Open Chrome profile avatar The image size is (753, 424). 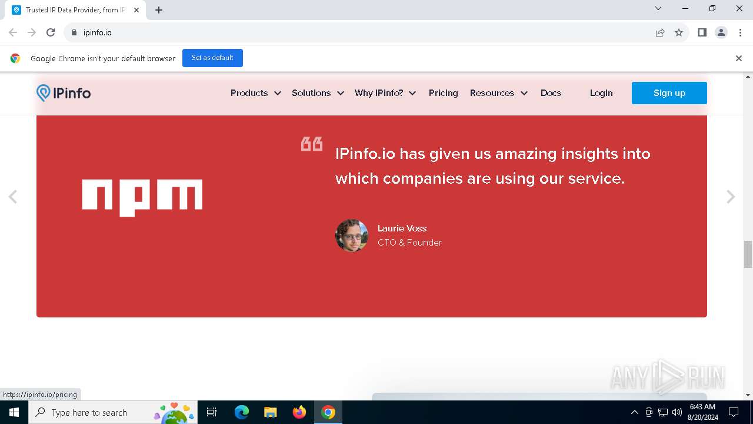(721, 32)
